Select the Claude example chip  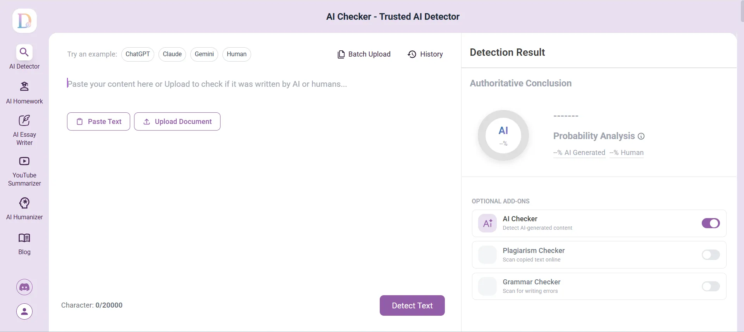click(172, 54)
